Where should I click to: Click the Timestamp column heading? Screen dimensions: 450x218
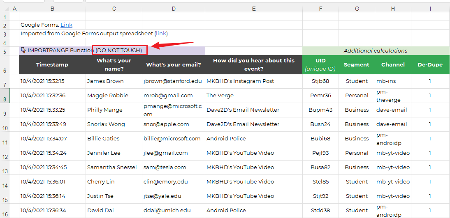tap(52, 65)
